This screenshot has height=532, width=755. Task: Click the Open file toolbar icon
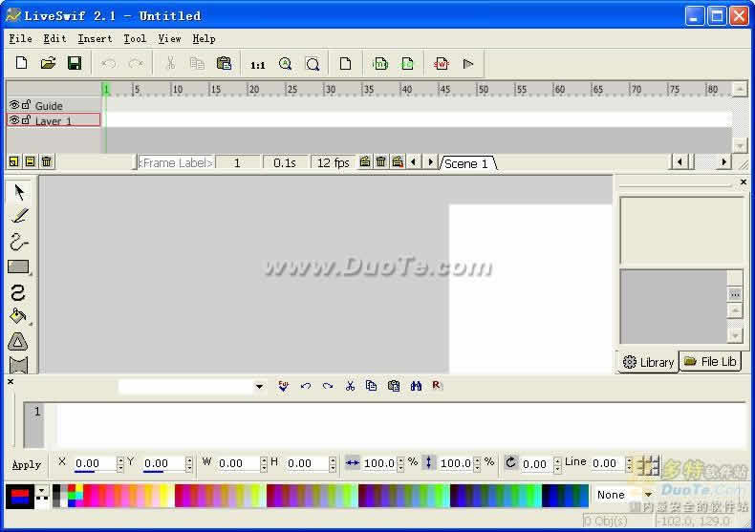coord(48,64)
